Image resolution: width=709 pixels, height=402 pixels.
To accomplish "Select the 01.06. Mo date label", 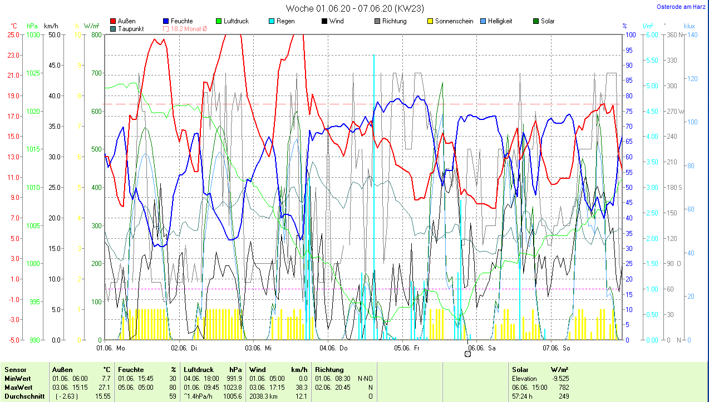I will pyautogui.click(x=111, y=348).
